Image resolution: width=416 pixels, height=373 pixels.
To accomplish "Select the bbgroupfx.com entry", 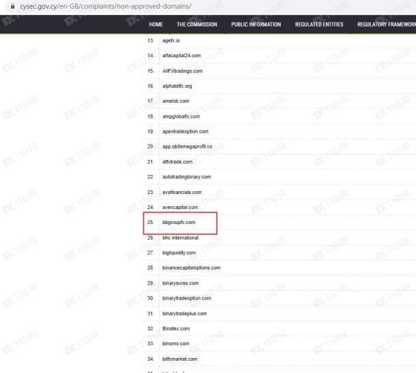I will [179, 223].
